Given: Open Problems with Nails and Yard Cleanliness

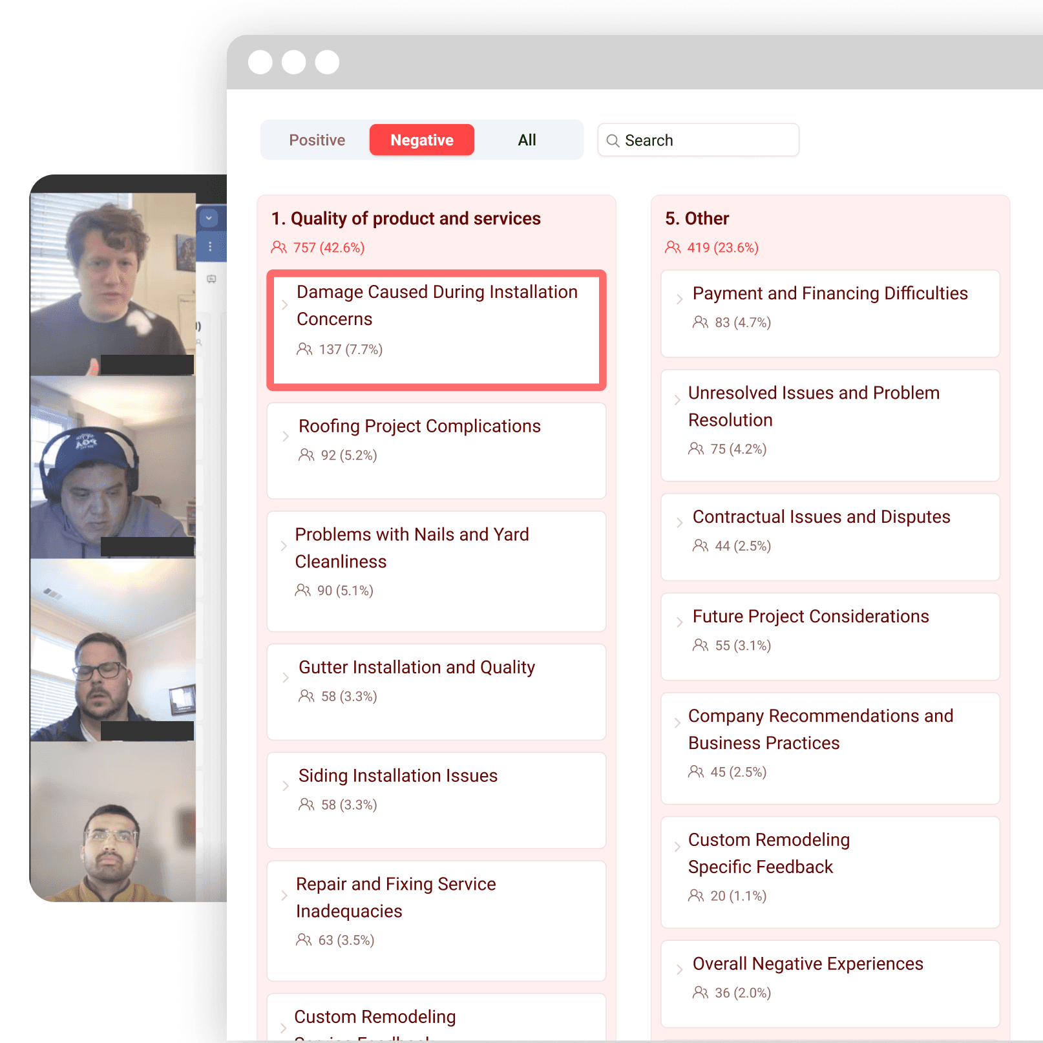Looking at the screenshot, I should (412, 548).
